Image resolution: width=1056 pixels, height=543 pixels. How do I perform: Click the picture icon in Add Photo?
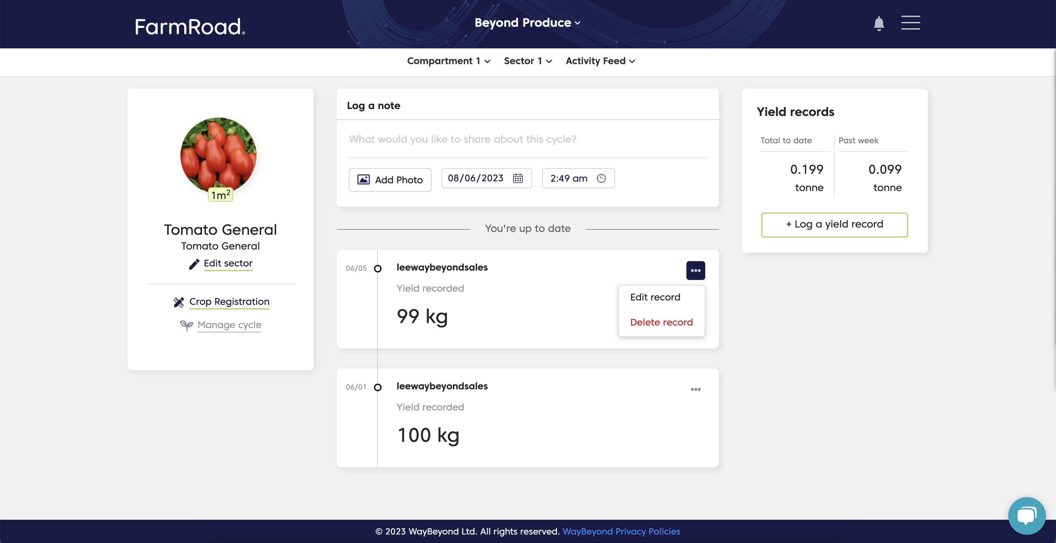(x=363, y=179)
